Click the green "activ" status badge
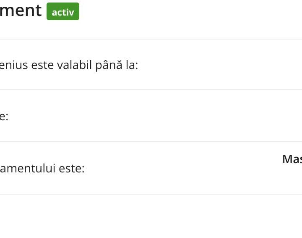The image size is (302, 238). click(63, 12)
